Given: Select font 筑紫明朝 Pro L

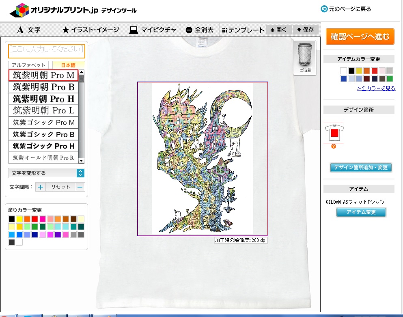Looking at the screenshot, I should pos(43,110).
